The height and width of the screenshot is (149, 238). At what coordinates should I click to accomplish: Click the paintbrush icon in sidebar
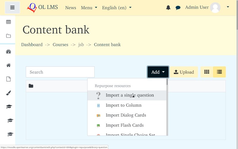tap(9, 93)
